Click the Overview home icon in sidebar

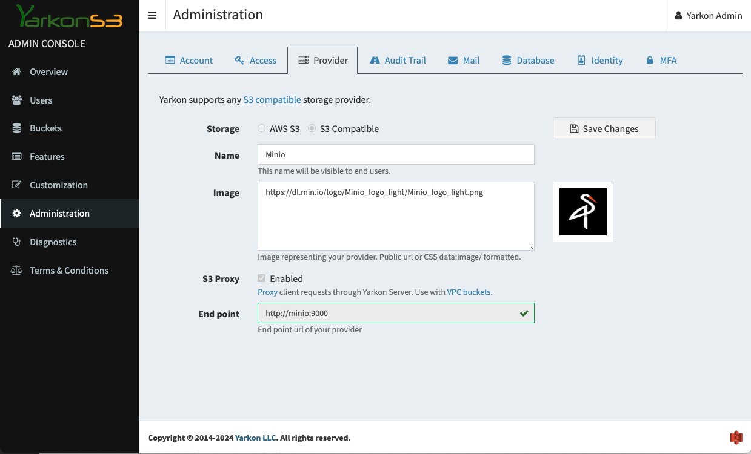(x=17, y=71)
